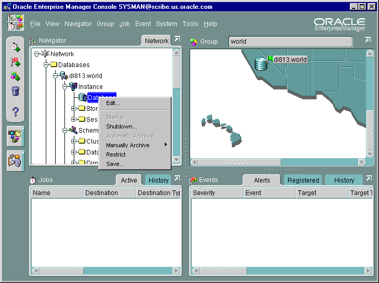Click the Events scroll right arrow
The height and width of the screenshot is (283, 379).
pos(368,271)
